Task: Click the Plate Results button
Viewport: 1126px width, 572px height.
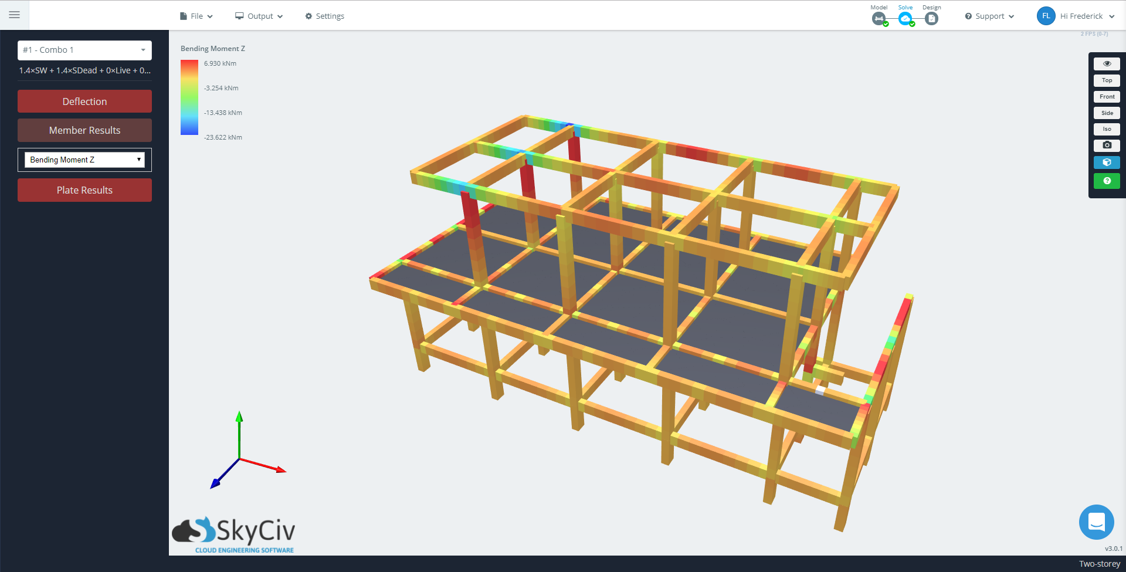Action: [x=84, y=190]
